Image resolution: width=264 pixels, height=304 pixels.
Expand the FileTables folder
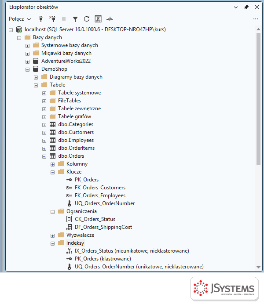pyautogui.click(x=44, y=101)
